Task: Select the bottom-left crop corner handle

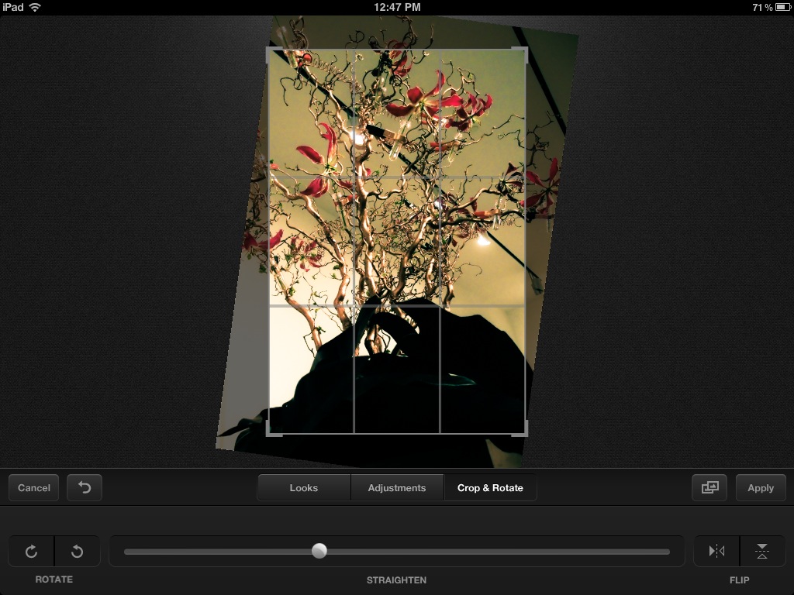Action: click(271, 431)
